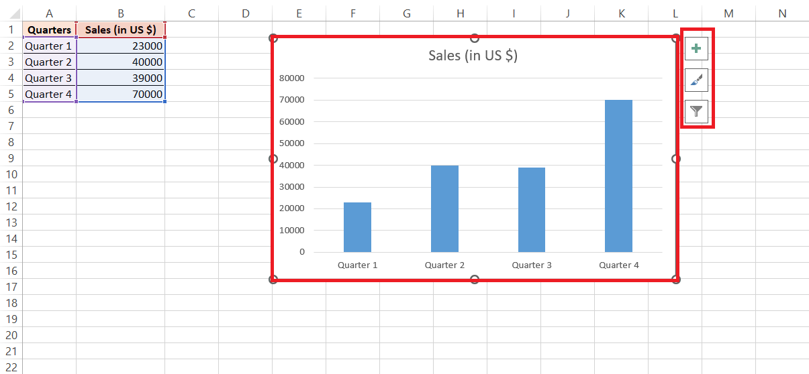Screen dimensions: 809x374
Task: Select the "Sales (in US $)" header cell
Action: pyautogui.click(x=120, y=29)
